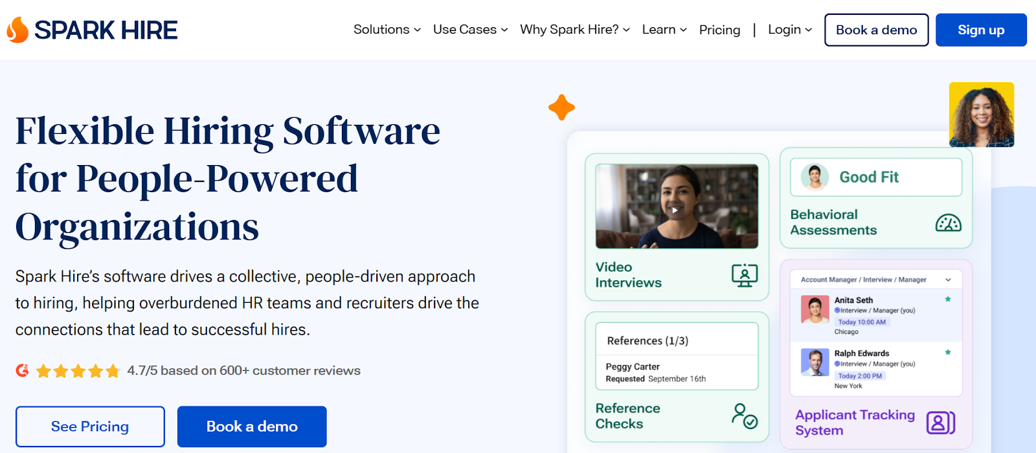The width and height of the screenshot is (1036, 453).
Task: Open the Learn dropdown menu
Action: 664,30
